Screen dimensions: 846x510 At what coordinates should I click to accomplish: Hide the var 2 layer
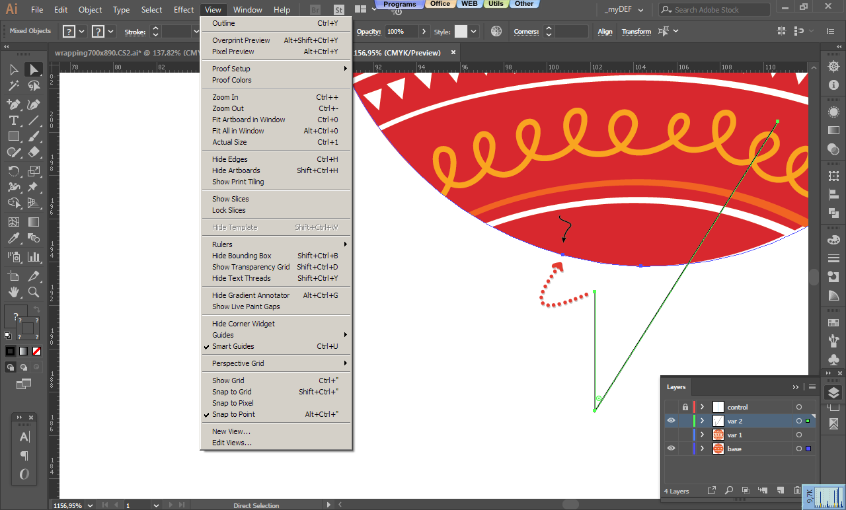pyautogui.click(x=672, y=421)
